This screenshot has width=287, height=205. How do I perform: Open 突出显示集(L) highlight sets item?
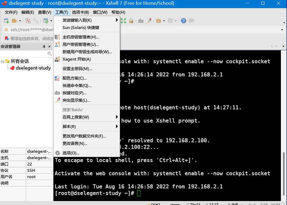pyautogui.click(x=87, y=100)
